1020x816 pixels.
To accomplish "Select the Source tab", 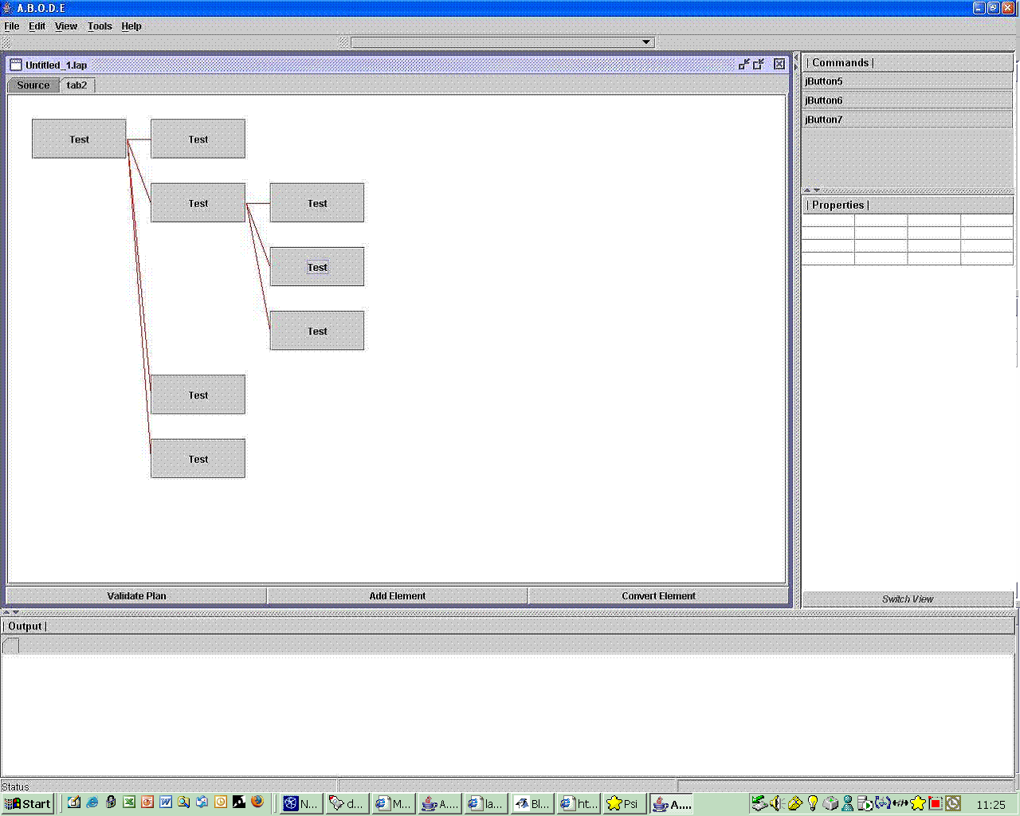I will (33, 85).
